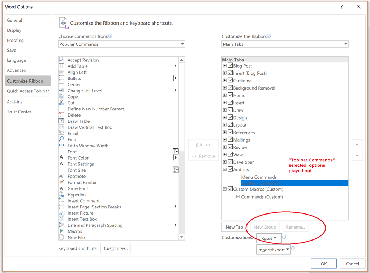370x273 pixels.
Task: Click the Macros play icon
Action: (x=61, y=231)
